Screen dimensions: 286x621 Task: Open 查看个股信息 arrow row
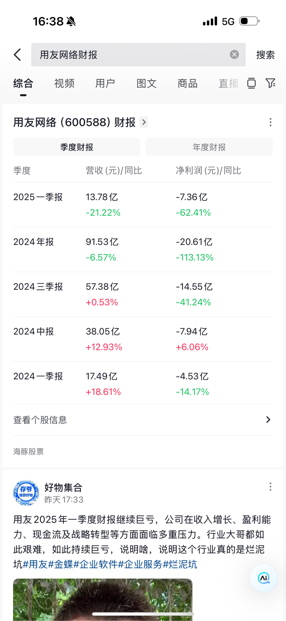(x=143, y=420)
